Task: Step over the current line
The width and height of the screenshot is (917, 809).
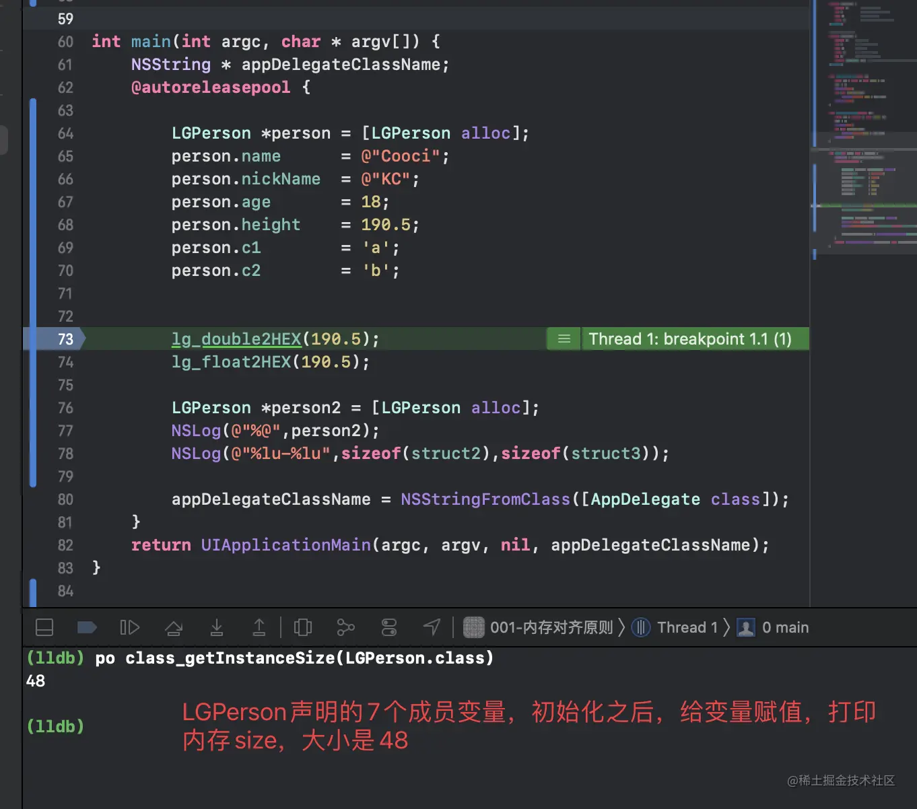Action: pyautogui.click(x=174, y=627)
